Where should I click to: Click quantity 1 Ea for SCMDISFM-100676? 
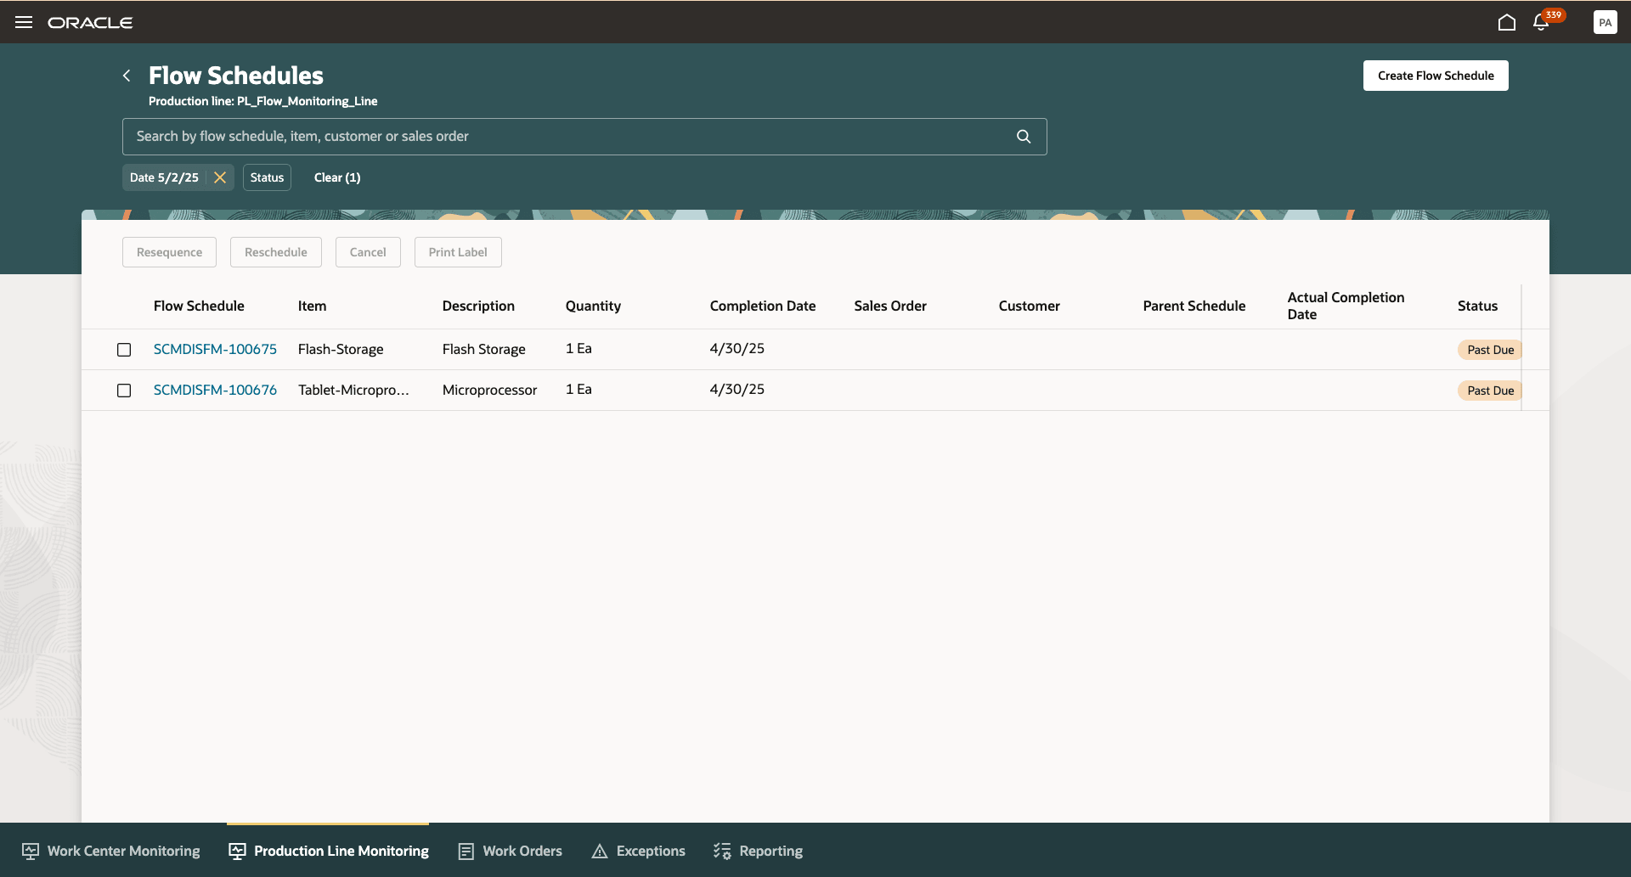click(578, 389)
